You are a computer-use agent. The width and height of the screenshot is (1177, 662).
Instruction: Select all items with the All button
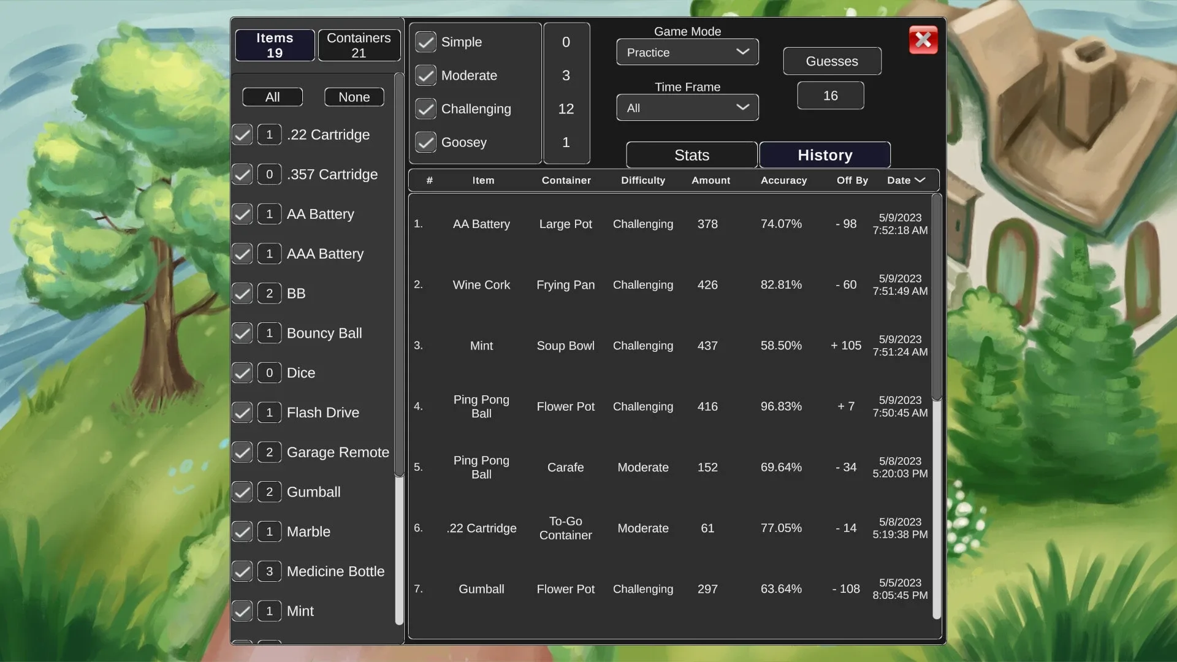(272, 97)
